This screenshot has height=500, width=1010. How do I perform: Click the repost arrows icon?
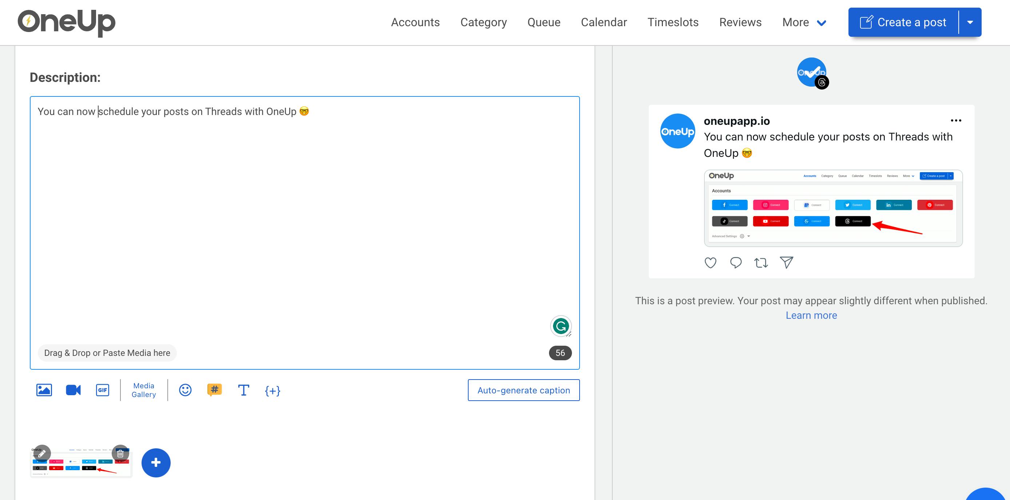[761, 262]
